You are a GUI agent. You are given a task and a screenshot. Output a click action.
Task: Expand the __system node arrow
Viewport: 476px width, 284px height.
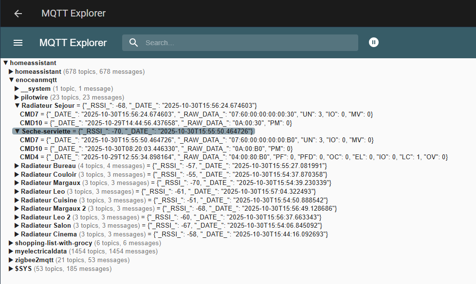17,89
